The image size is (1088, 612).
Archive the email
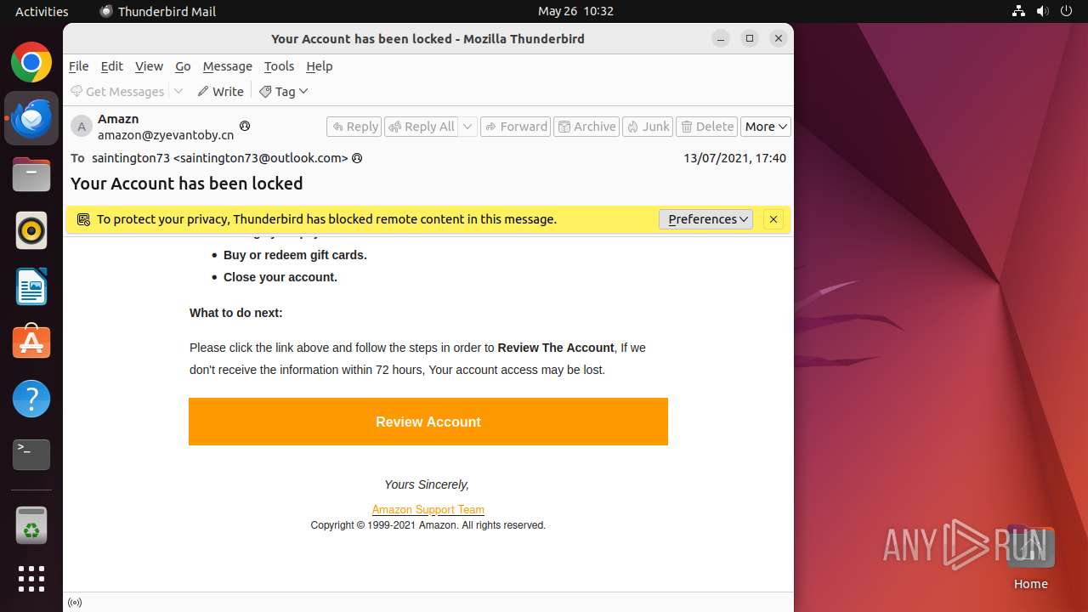[586, 127]
